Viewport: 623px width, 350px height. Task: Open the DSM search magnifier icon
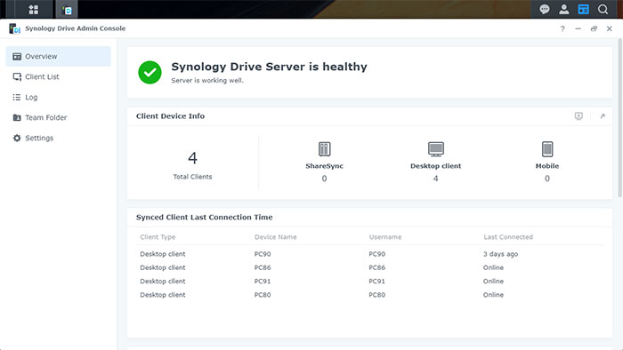pos(603,9)
